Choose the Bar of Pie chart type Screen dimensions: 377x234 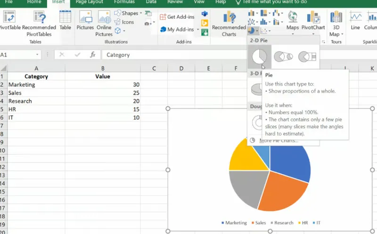click(307, 57)
